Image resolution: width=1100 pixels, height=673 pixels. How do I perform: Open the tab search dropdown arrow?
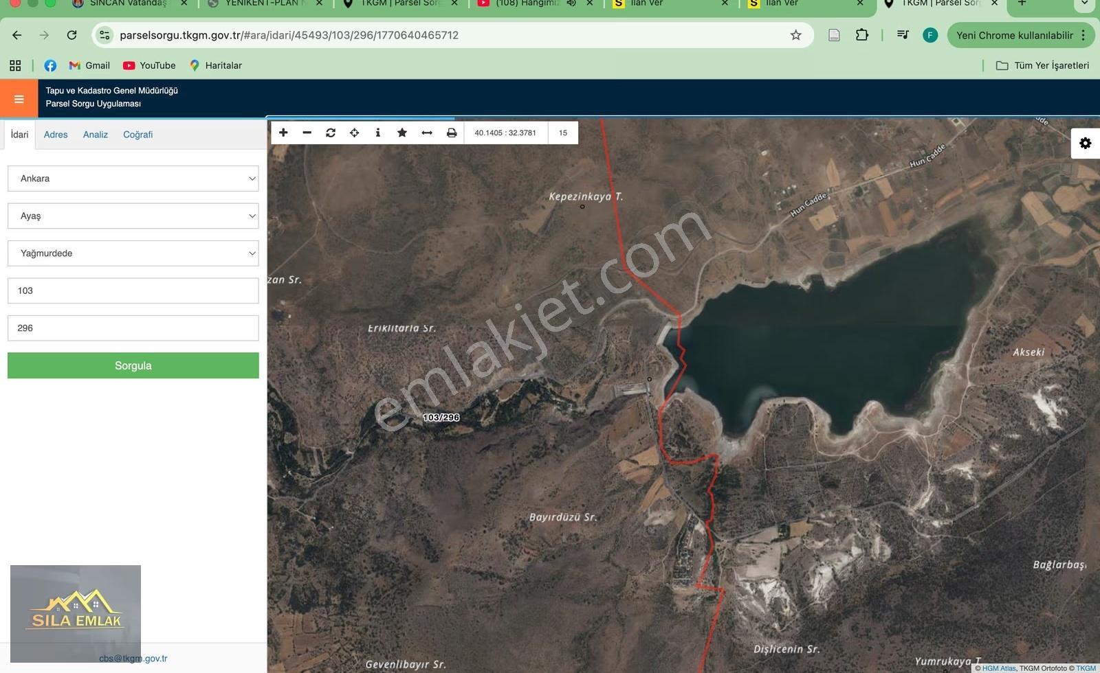pyautogui.click(x=1084, y=3)
